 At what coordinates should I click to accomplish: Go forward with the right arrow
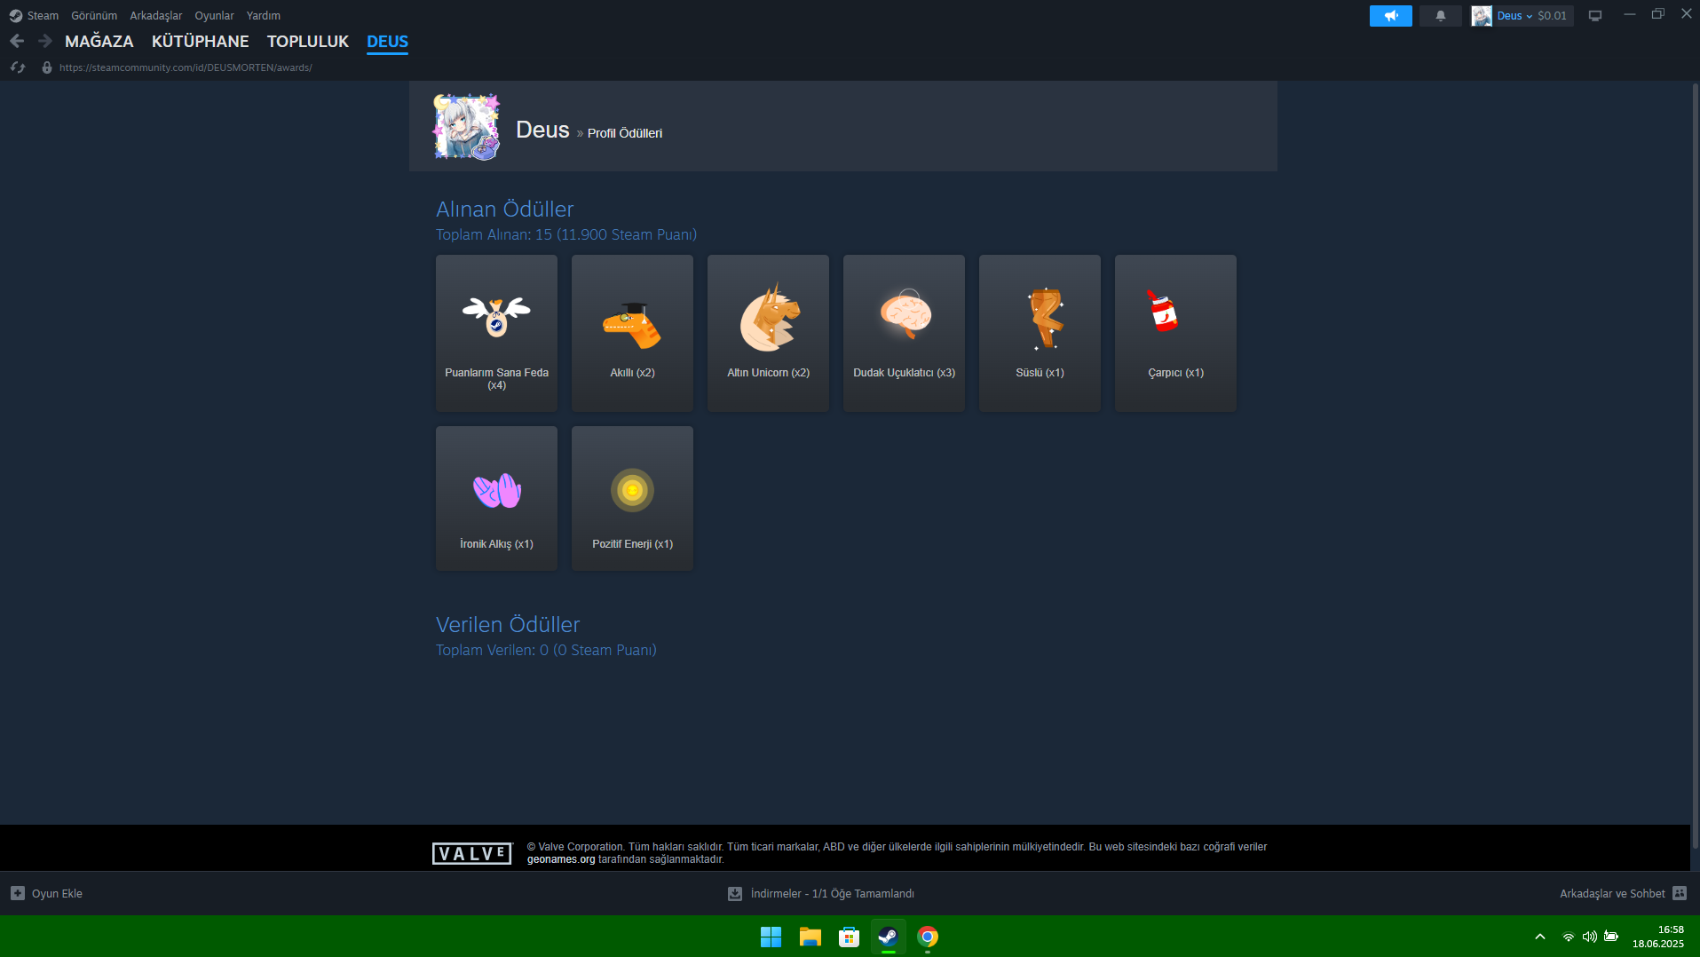(45, 41)
